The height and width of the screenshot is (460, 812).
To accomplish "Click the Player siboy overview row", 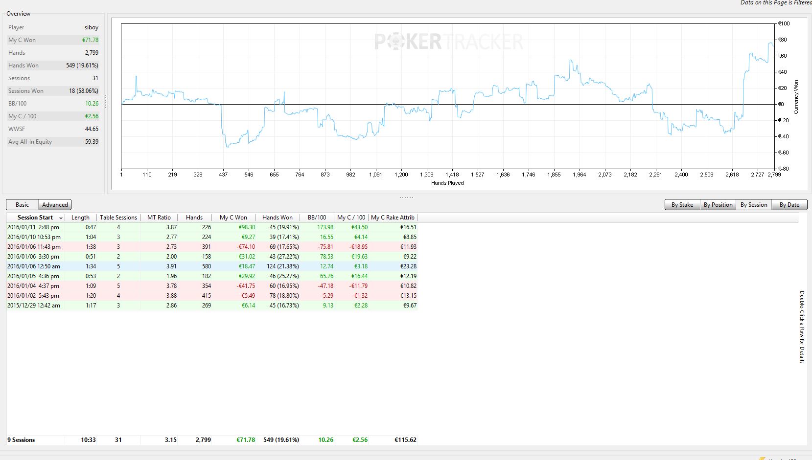I will coord(53,27).
